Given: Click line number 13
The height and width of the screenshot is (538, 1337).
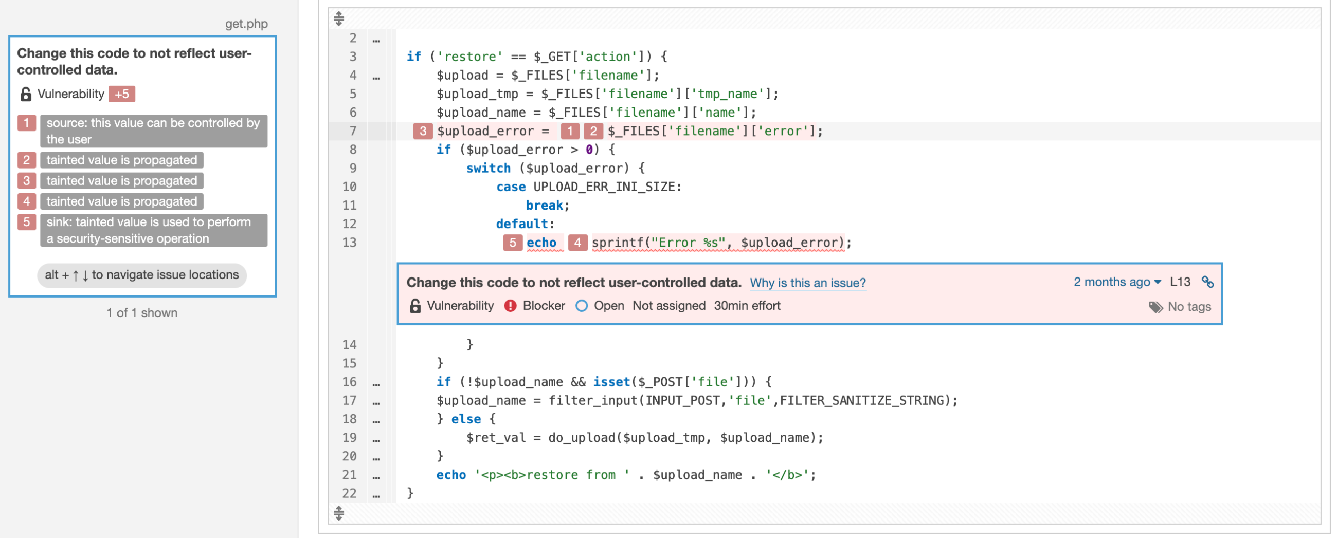Looking at the screenshot, I should 349,243.
